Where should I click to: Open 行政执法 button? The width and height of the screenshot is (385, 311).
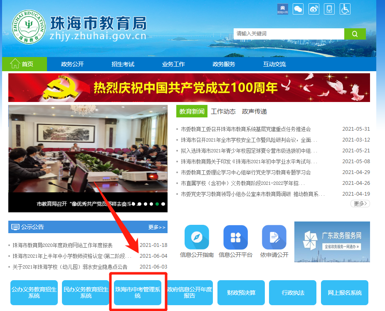coord(293,293)
